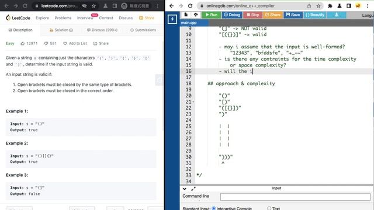The width and height of the screenshot is (374, 210).
Task: Click '## approach & complexity' line in editor
Action: [241, 83]
